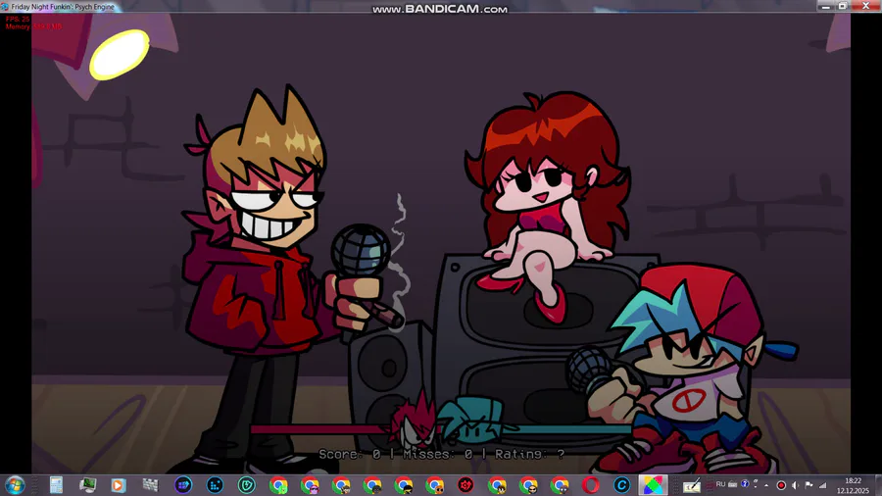Click the 'Score: 0' text
Image resolution: width=882 pixels, height=496 pixels.
[349, 454]
